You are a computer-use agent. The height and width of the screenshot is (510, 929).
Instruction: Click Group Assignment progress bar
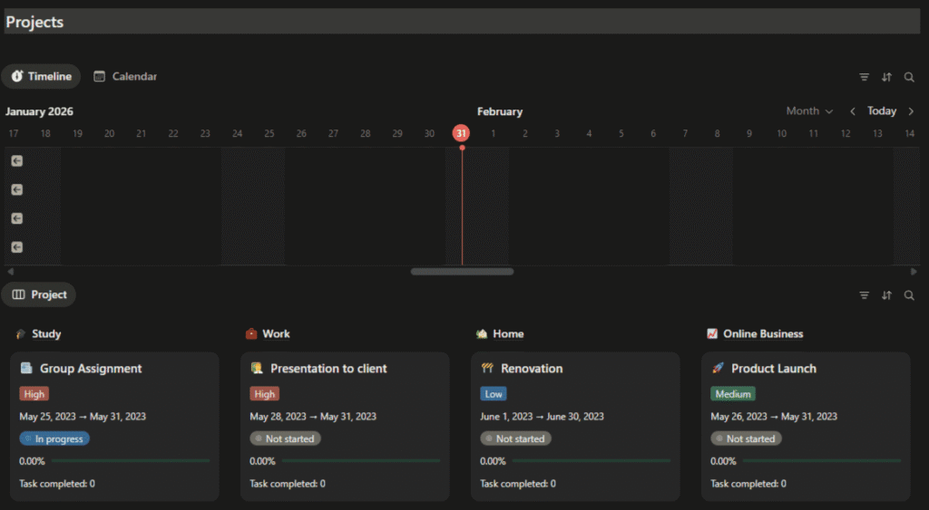pos(131,461)
